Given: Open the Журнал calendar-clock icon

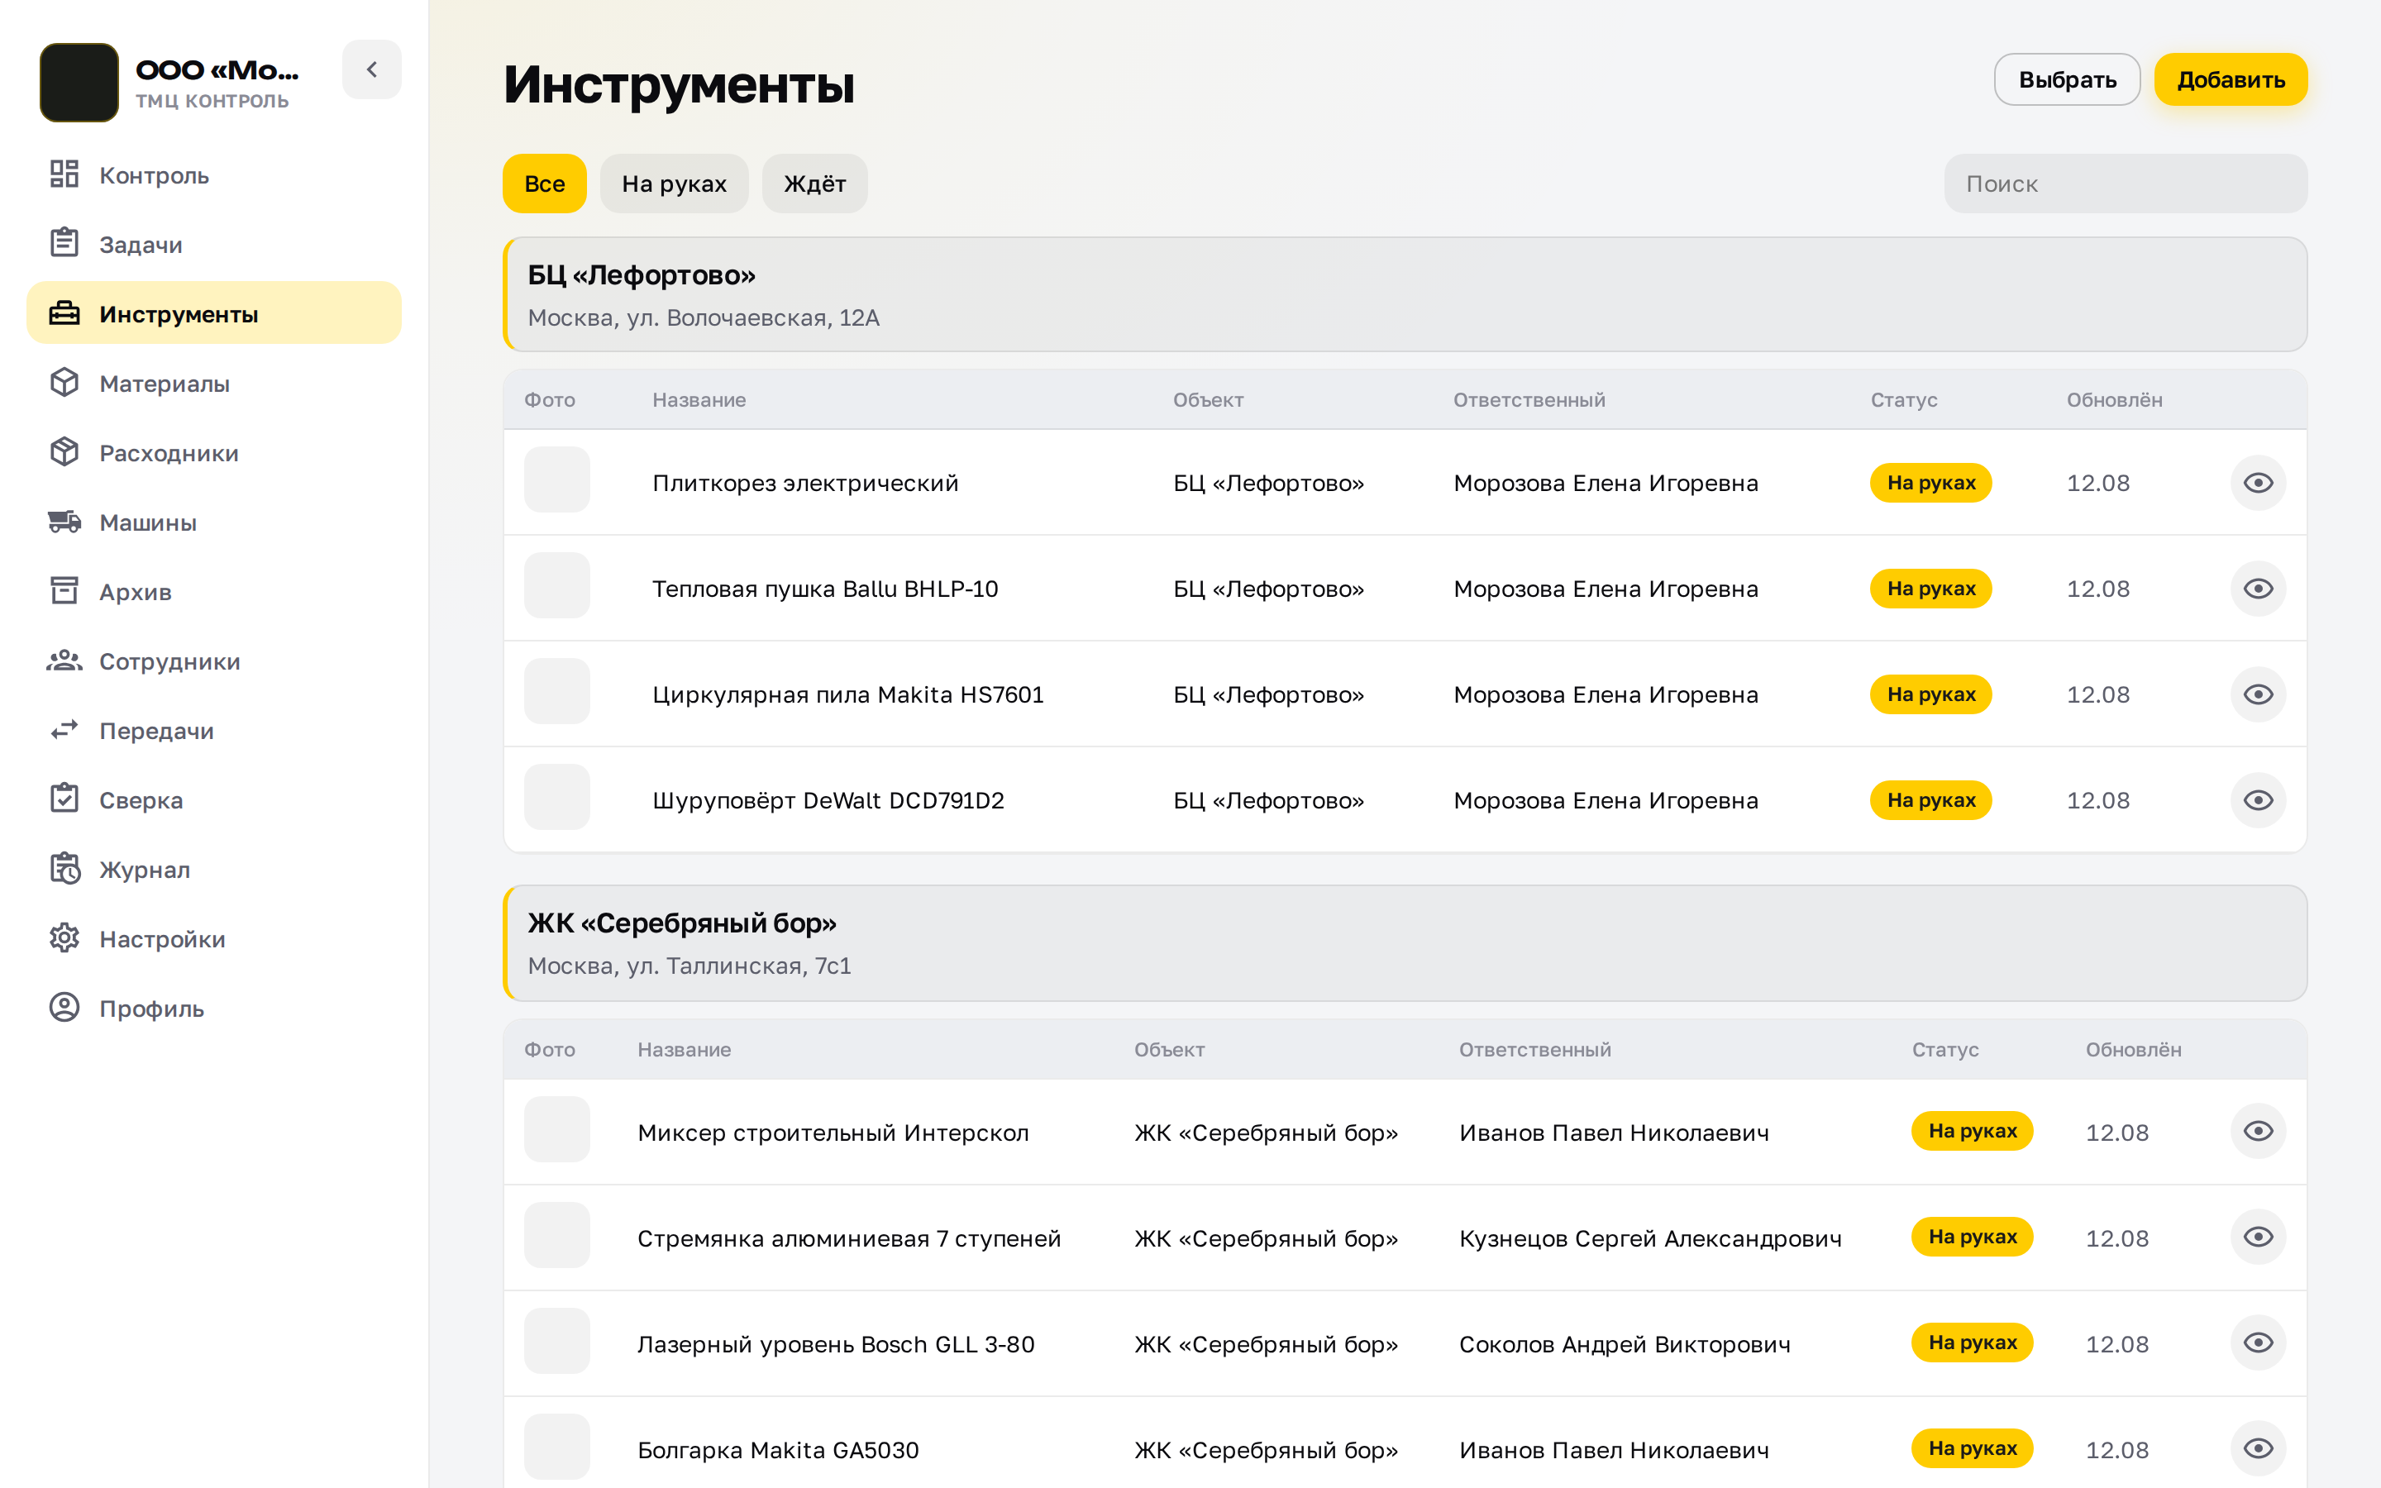Looking at the screenshot, I should (64, 869).
